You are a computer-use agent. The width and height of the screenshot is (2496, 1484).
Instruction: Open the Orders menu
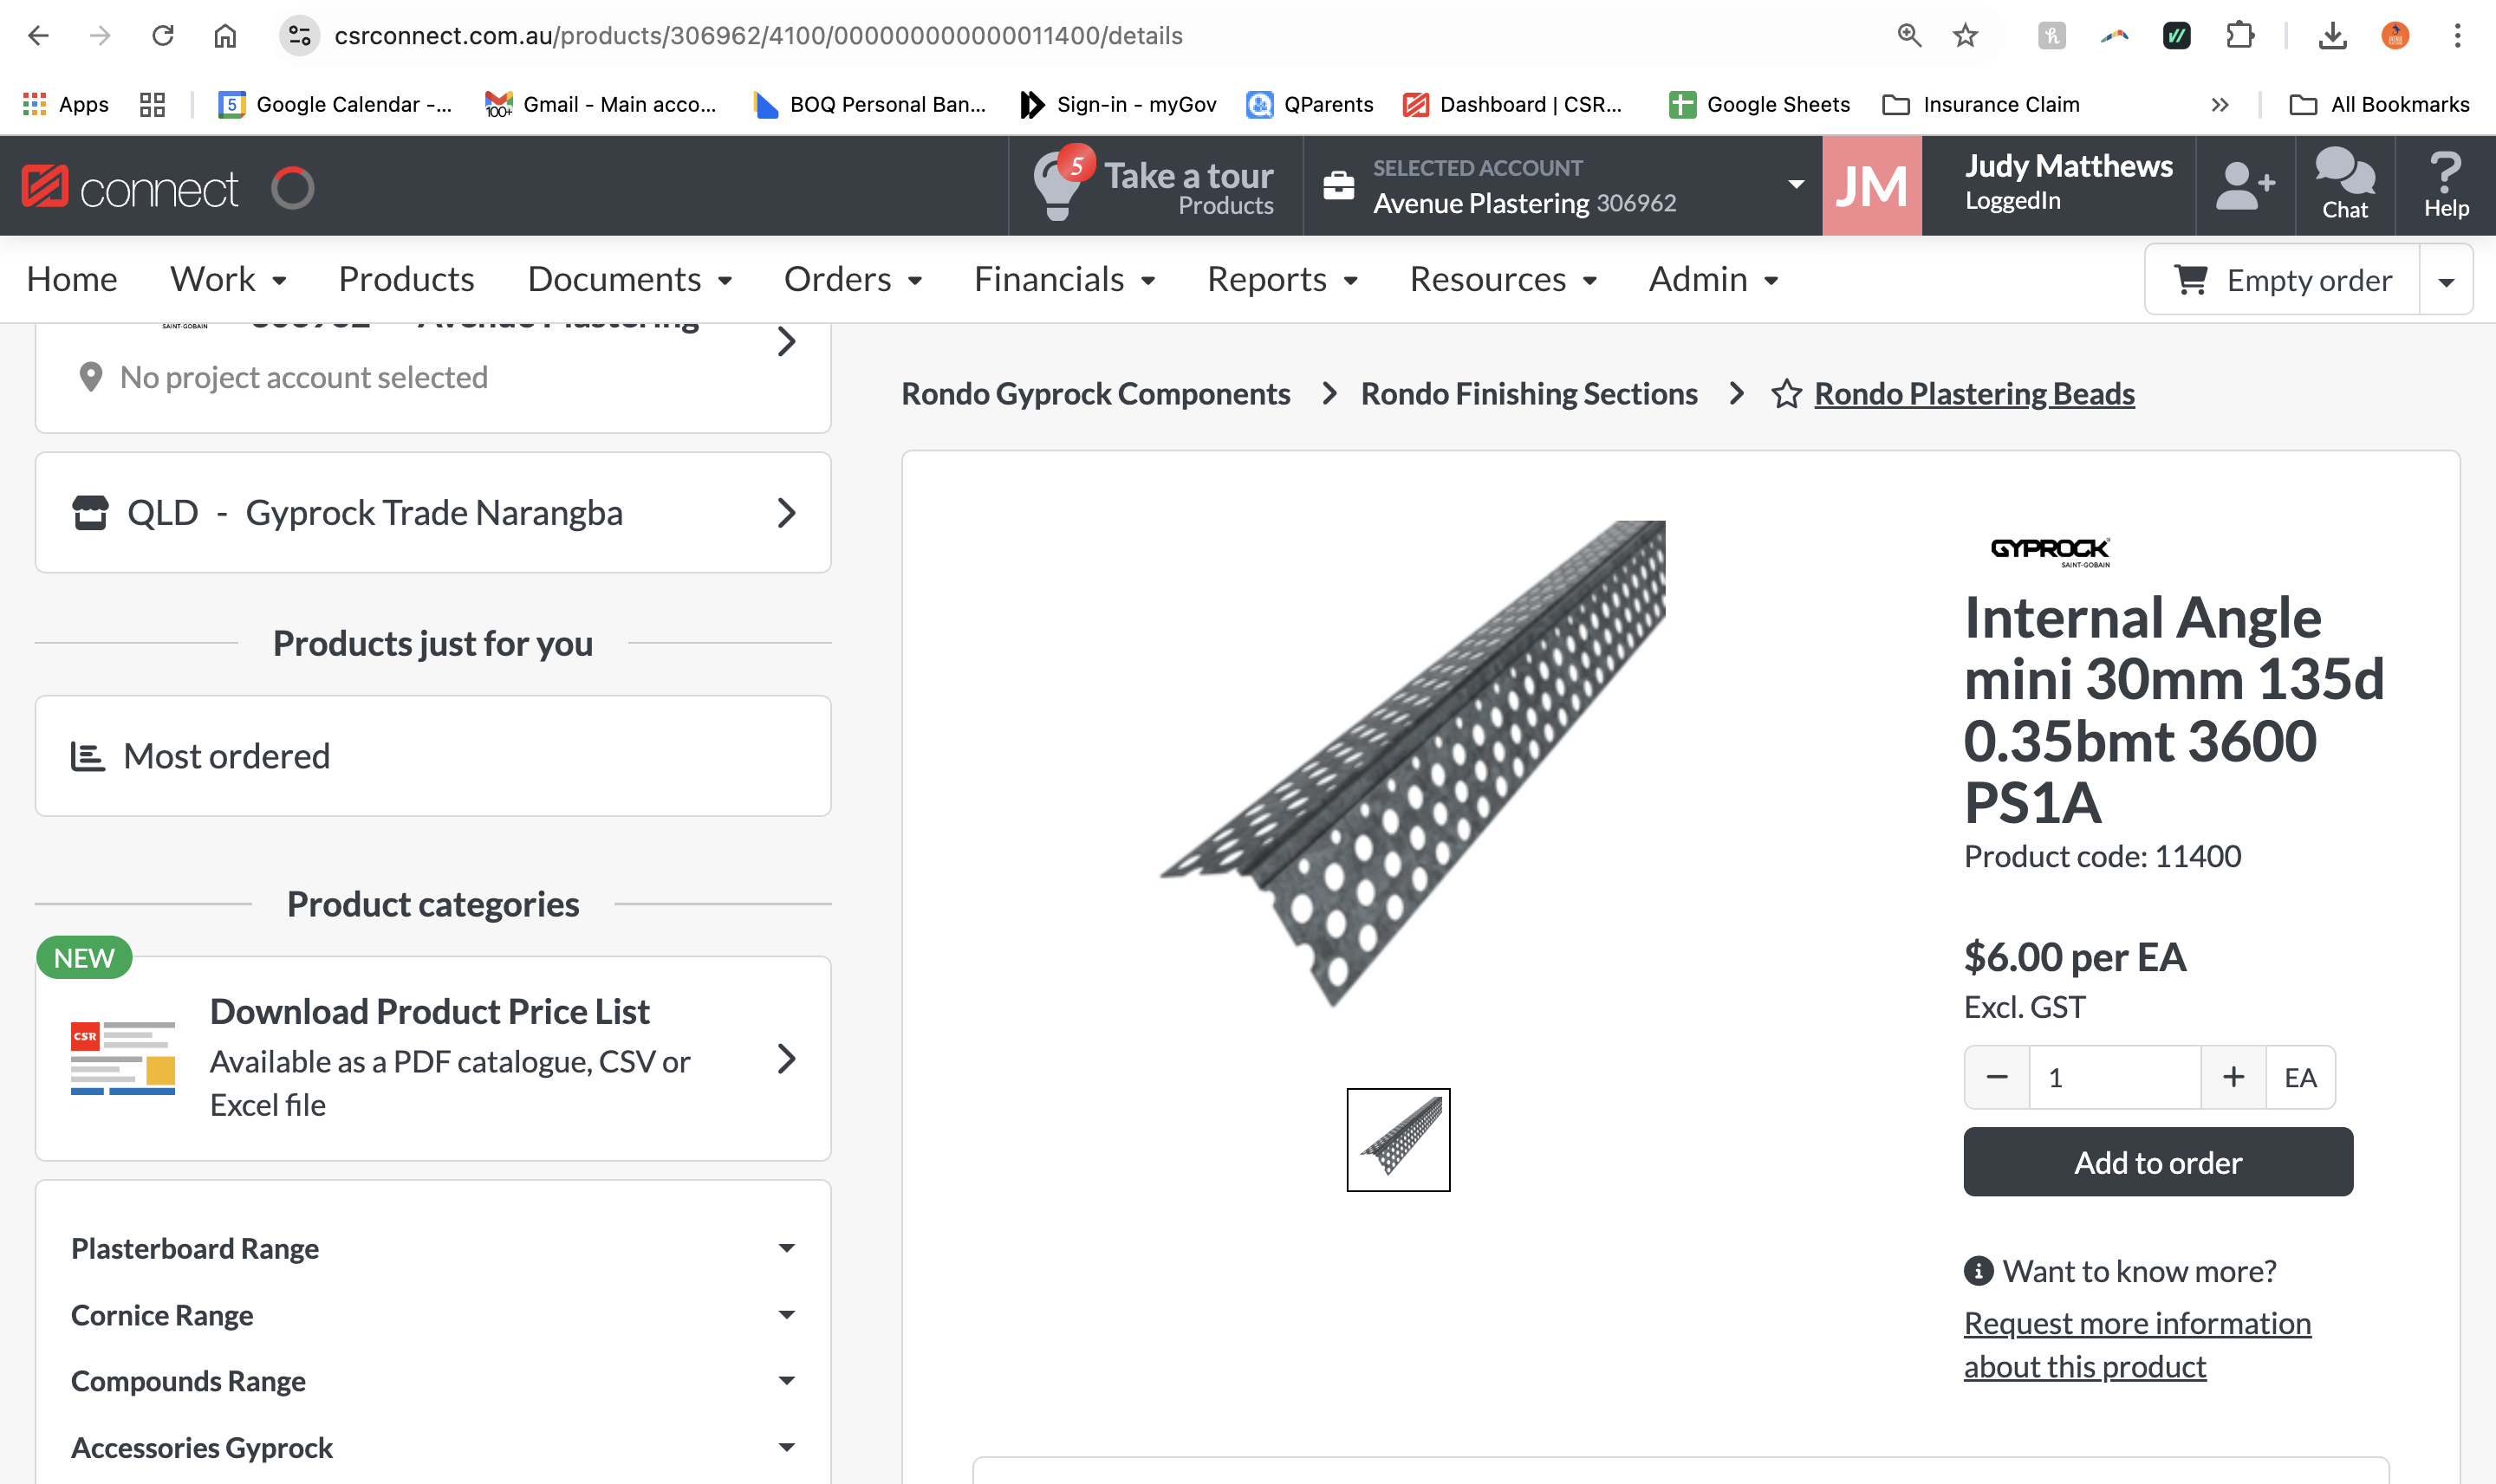(852, 279)
